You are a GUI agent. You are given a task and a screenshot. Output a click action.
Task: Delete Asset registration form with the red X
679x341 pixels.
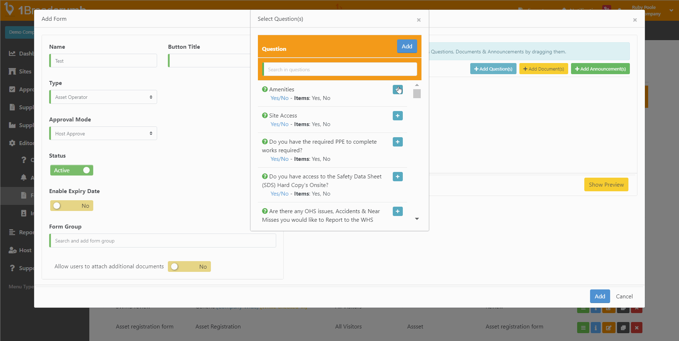[x=637, y=327]
